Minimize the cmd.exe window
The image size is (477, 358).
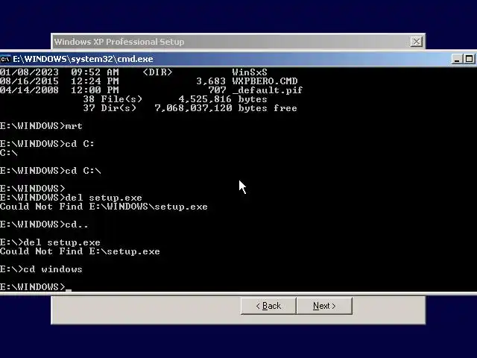pyautogui.click(x=456, y=59)
